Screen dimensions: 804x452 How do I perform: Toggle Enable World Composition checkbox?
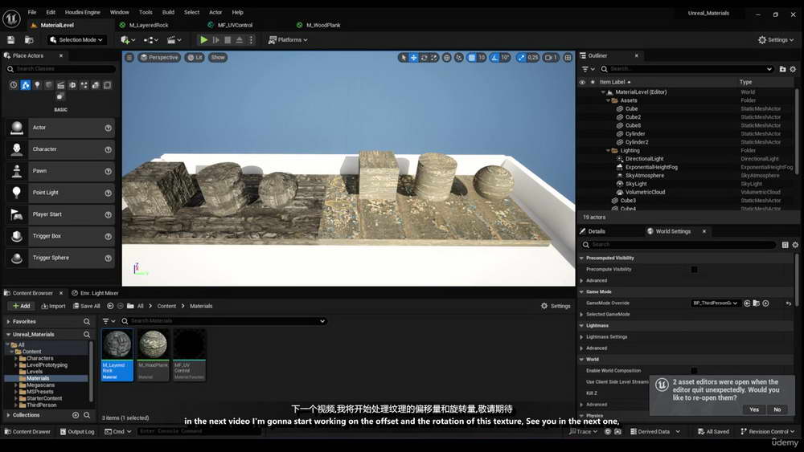pos(695,371)
